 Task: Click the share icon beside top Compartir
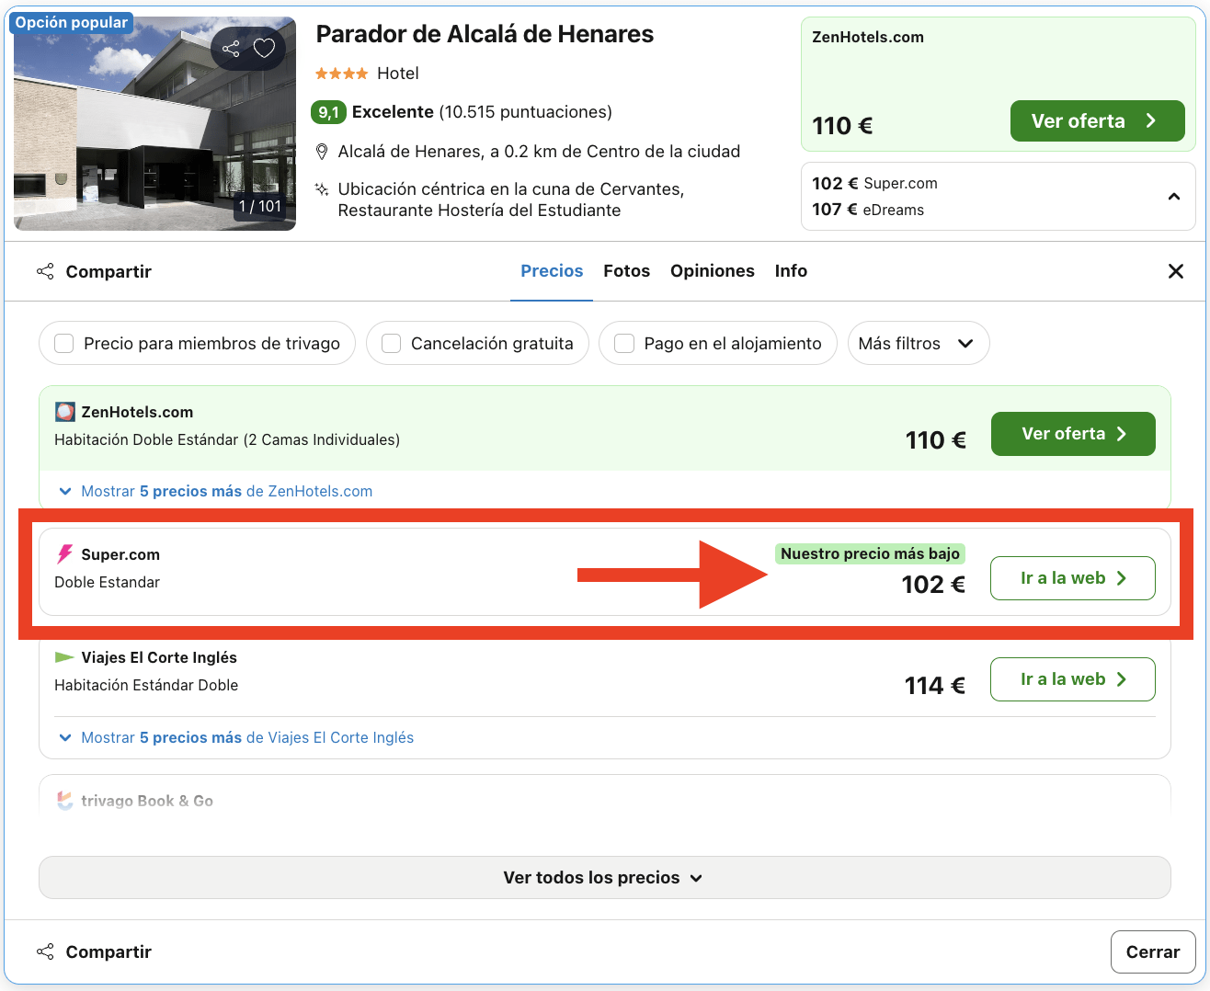(x=45, y=272)
